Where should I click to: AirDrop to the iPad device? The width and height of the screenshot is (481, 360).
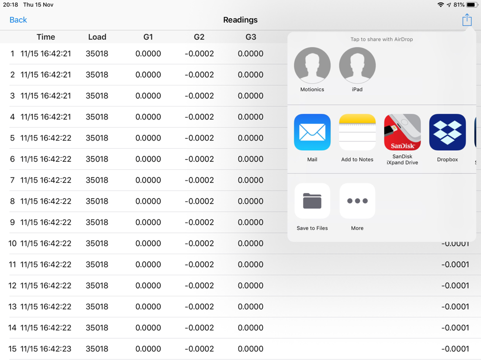tap(357, 65)
